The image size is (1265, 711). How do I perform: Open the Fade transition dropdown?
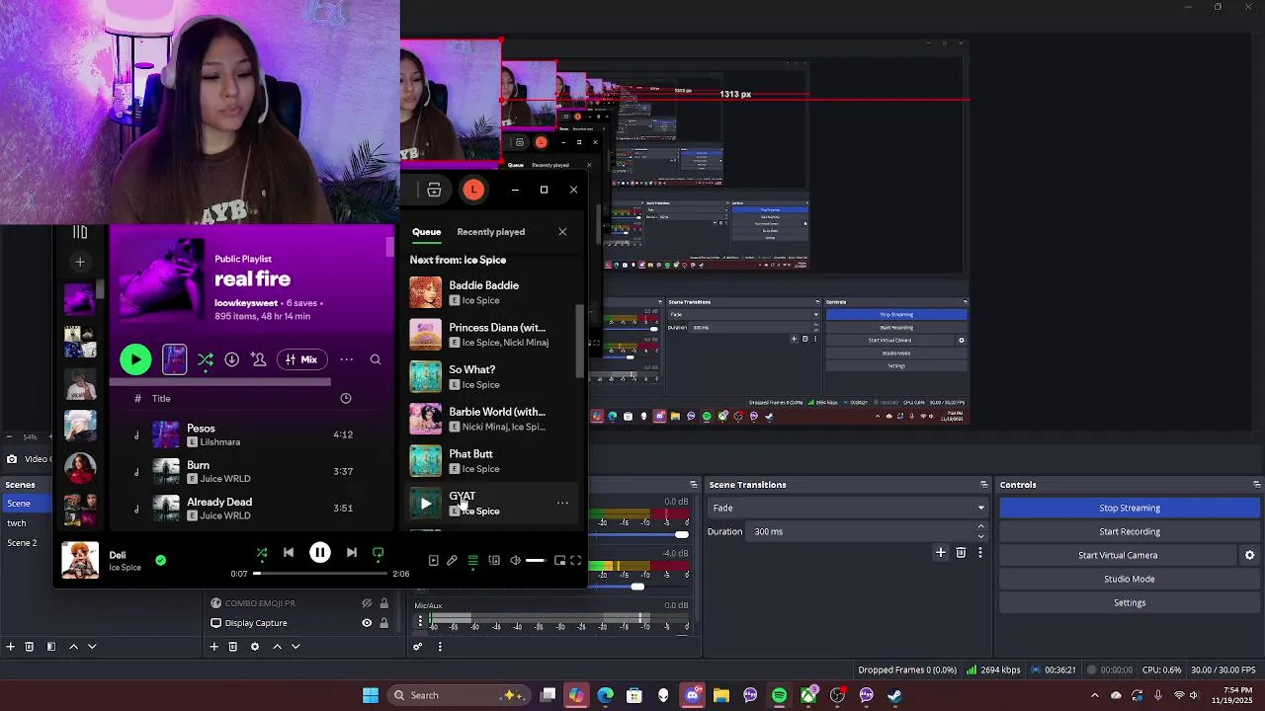pos(848,508)
